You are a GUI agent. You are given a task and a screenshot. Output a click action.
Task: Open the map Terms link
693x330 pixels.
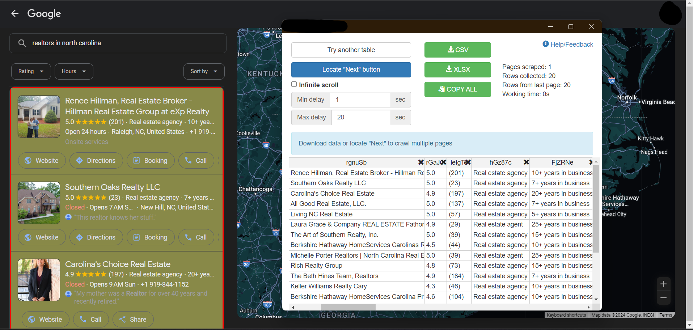coord(665,315)
